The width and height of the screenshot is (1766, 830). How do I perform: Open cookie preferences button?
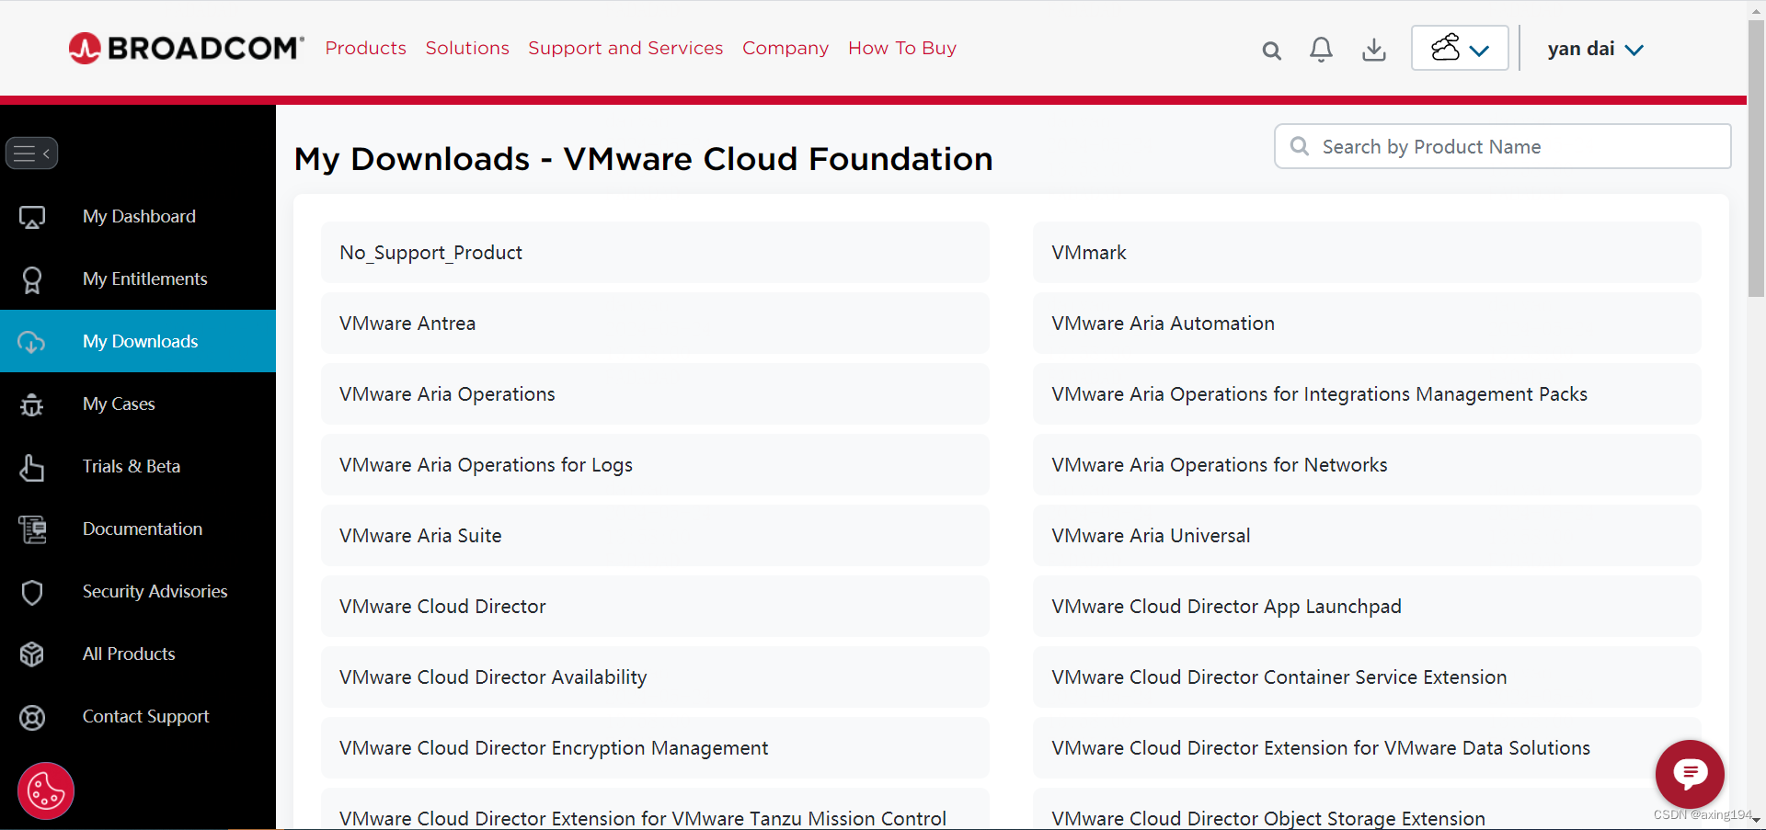46,790
